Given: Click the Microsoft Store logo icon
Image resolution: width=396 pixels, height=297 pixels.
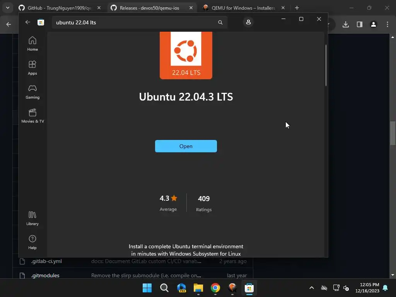Looking at the screenshot, I should pos(41,22).
